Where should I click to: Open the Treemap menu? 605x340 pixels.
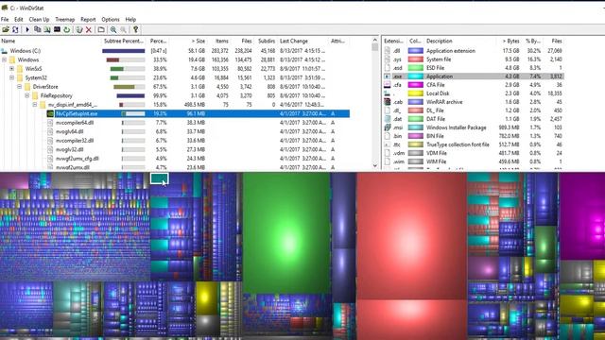pyautogui.click(x=65, y=19)
